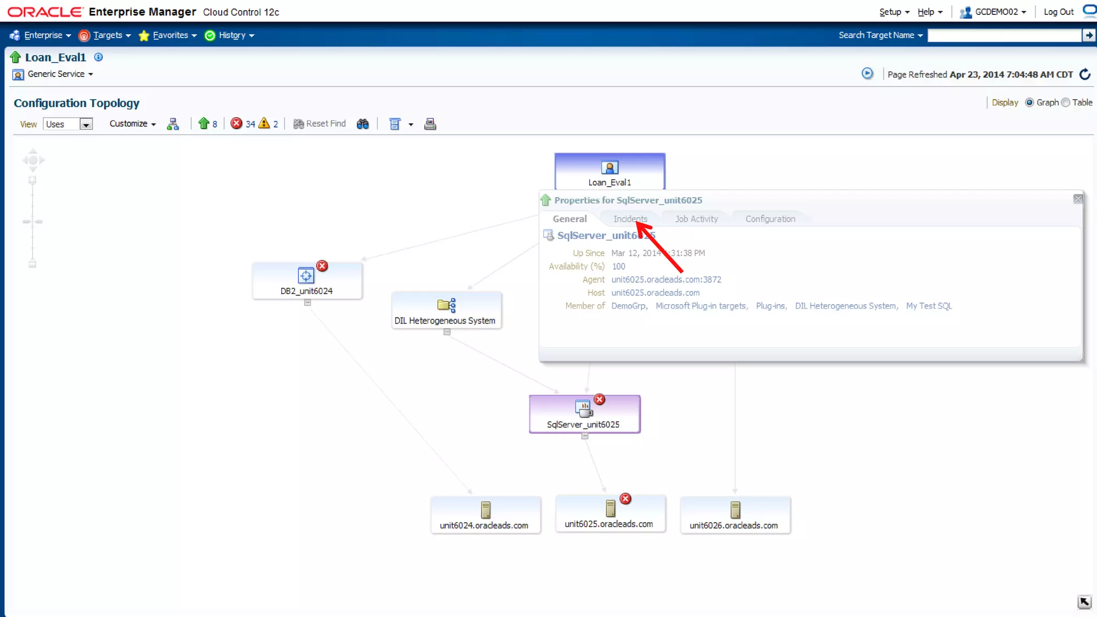Open the Setup menu
Viewport: 1097px width, 617px height.
(x=894, y=12)
